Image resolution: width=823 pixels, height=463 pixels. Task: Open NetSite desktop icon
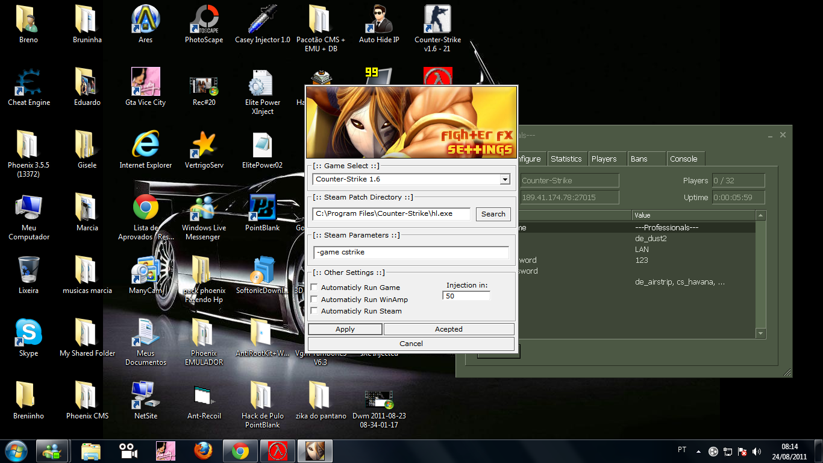click(145, 401)
